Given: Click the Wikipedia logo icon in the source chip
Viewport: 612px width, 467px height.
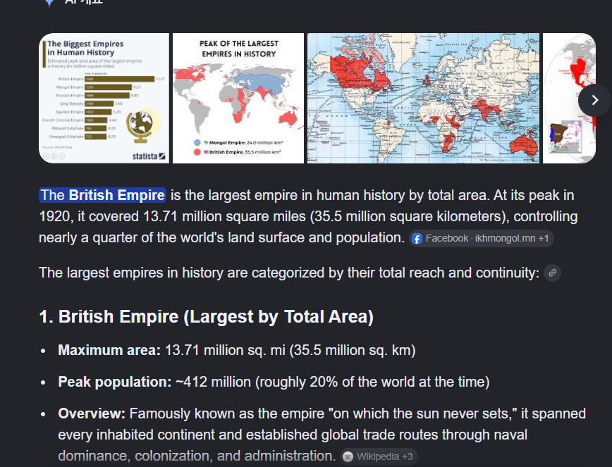Looking at the screenshot, I should tap(348, 457).
